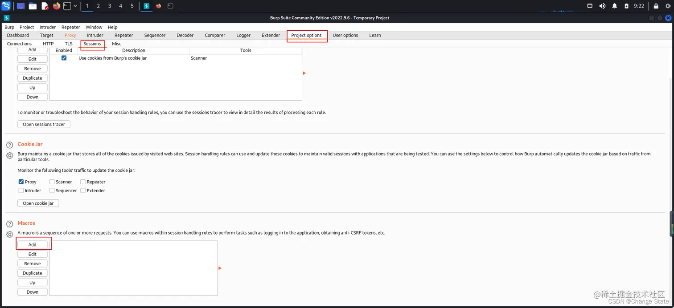Expand the macros list side arrow
This screenshot has height=308, width=674.
click(x=220, y=268)
